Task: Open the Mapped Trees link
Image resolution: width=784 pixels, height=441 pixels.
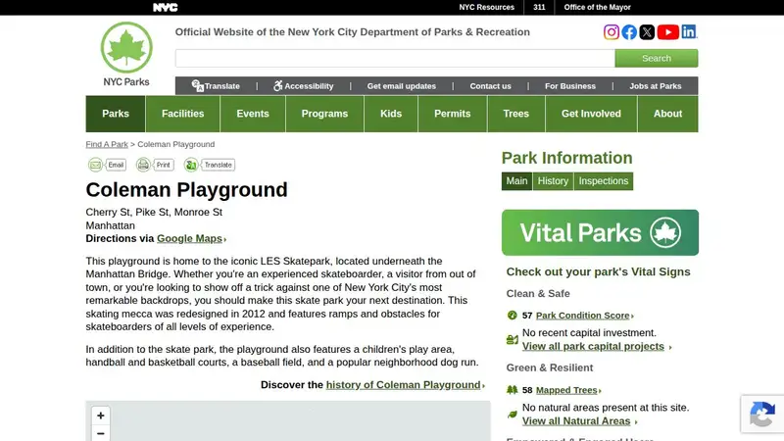Action: 566,390
